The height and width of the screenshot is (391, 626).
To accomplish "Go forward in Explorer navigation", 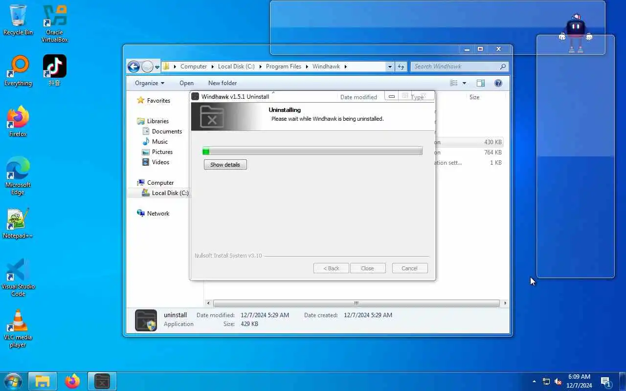I will [147, 66].
